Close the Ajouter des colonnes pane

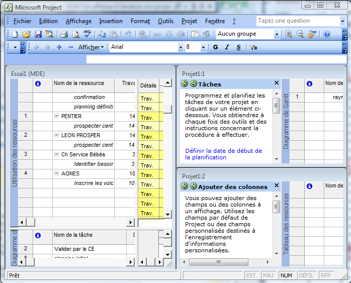click(277, 185)
